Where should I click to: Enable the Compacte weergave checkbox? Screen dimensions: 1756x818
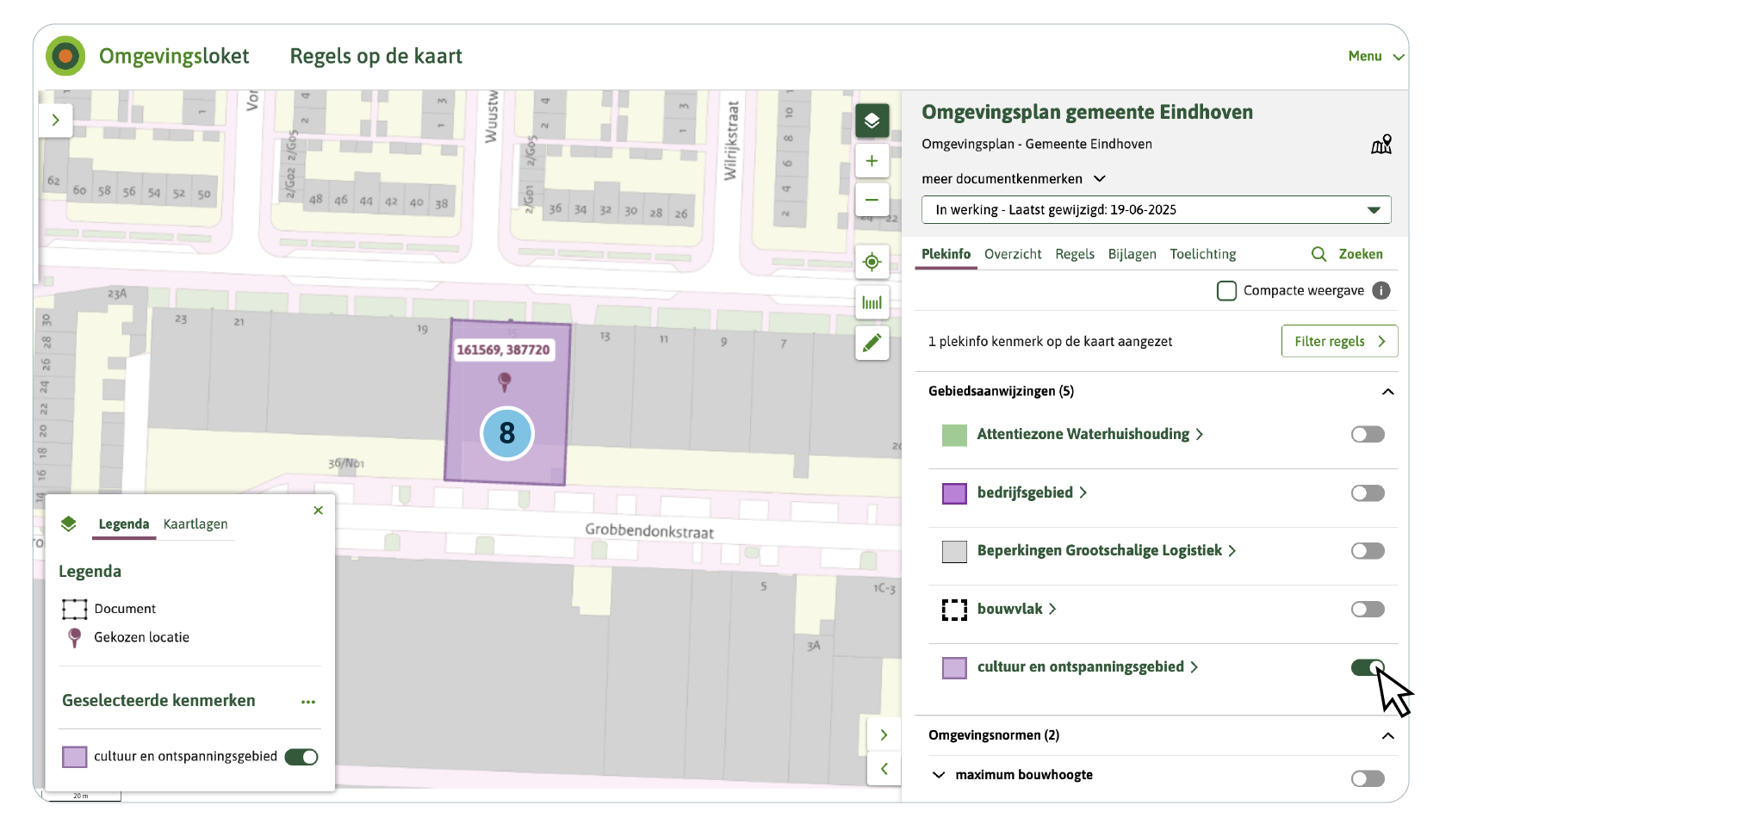1226,291
